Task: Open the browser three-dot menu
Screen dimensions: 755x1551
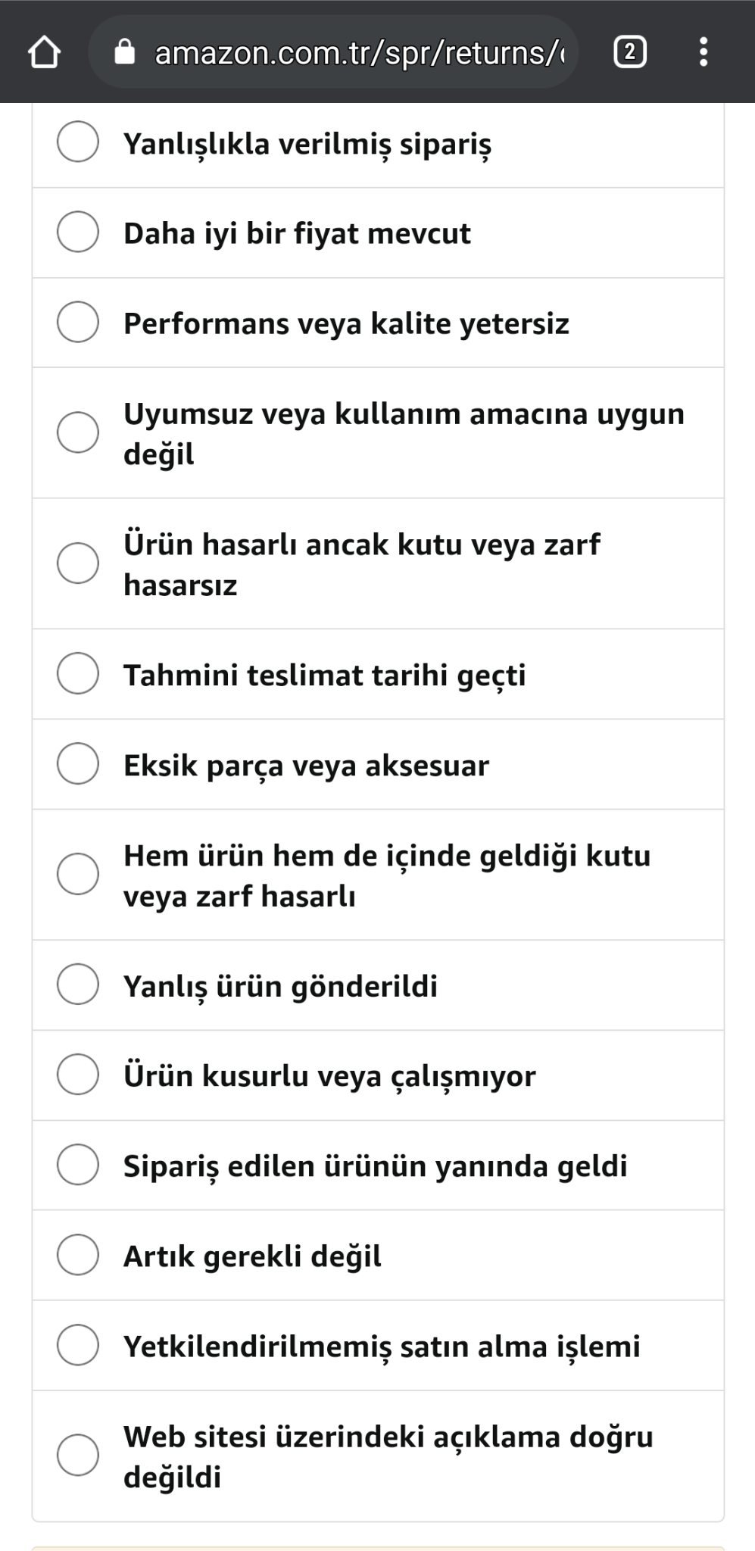Action: [x=704, y=52]
